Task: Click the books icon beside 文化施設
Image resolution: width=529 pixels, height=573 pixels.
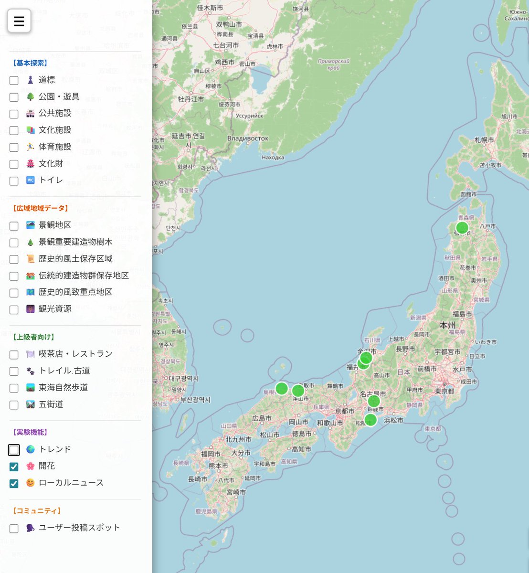Action: pyautogui.click(x=31, y=130)
